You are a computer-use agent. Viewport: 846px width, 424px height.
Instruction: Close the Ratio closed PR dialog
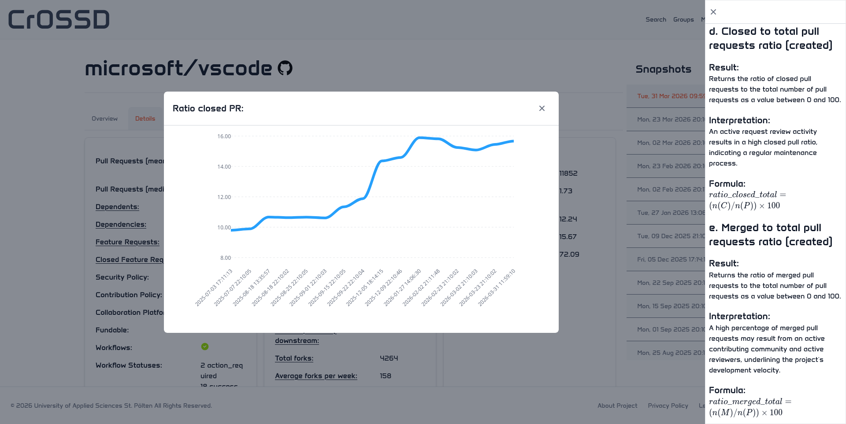click(542, 108)
